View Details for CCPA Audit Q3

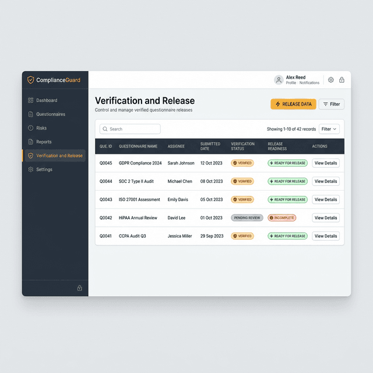[326, 236]
